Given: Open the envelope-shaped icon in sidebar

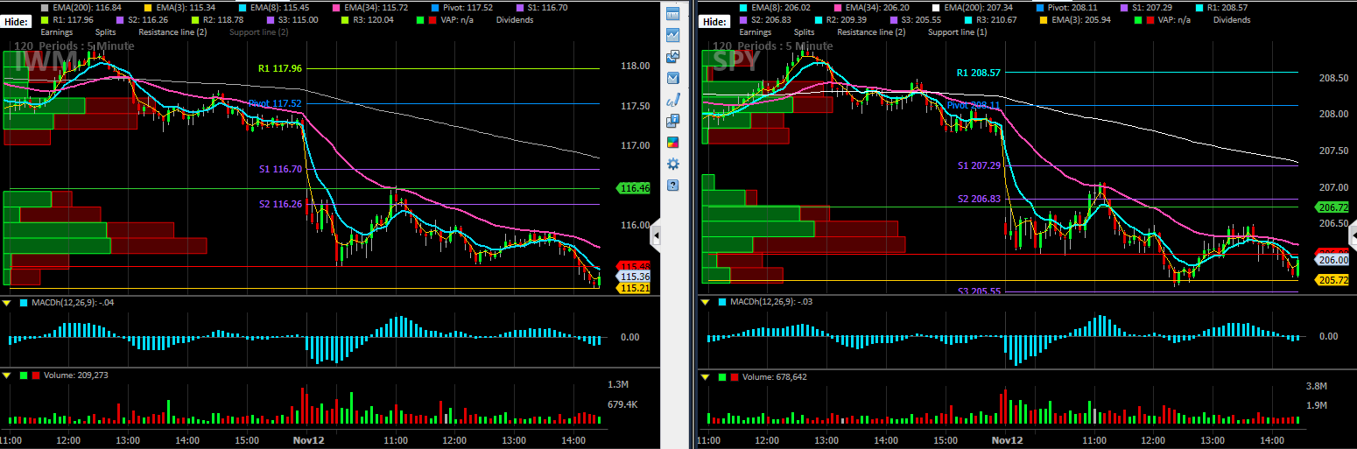Looking at the screenshot, I should point(672,78).
